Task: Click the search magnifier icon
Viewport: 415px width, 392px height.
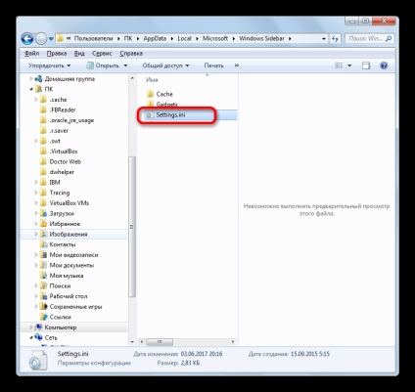Action: click(x=389, y=38)
